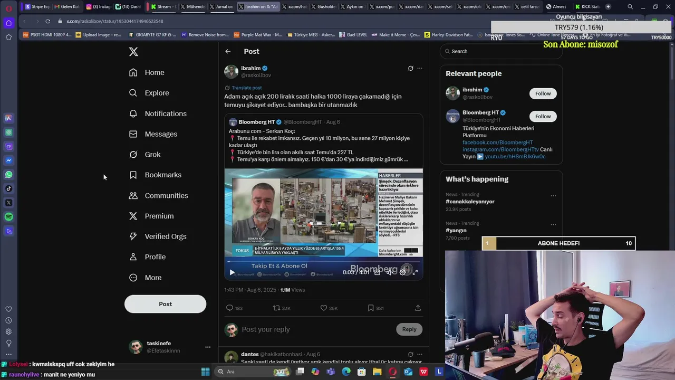675x380 pixels.
Task: Open Microsoft Edge from taskbar
Action: point(346,372)
